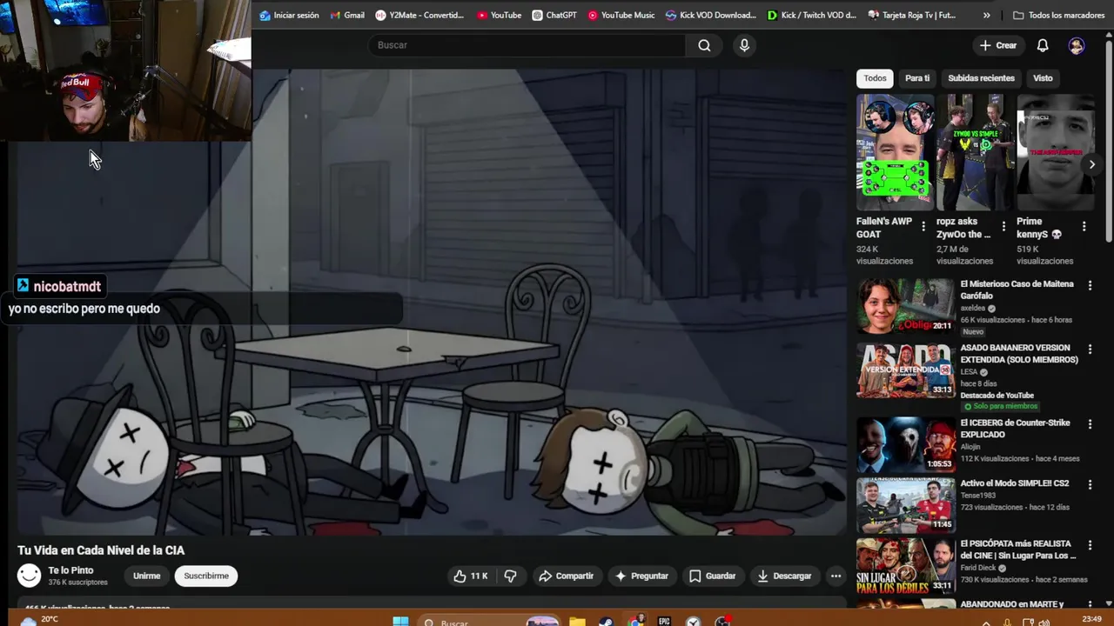Open FalleN's AWP GOAT short thumbnail
The image size is (1114, 626).
coord(895,152)
